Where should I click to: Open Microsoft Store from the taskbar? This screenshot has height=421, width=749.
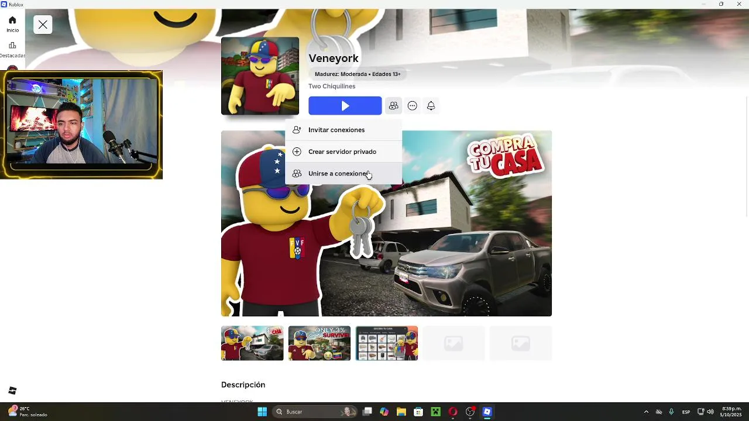tap(418, 412)
